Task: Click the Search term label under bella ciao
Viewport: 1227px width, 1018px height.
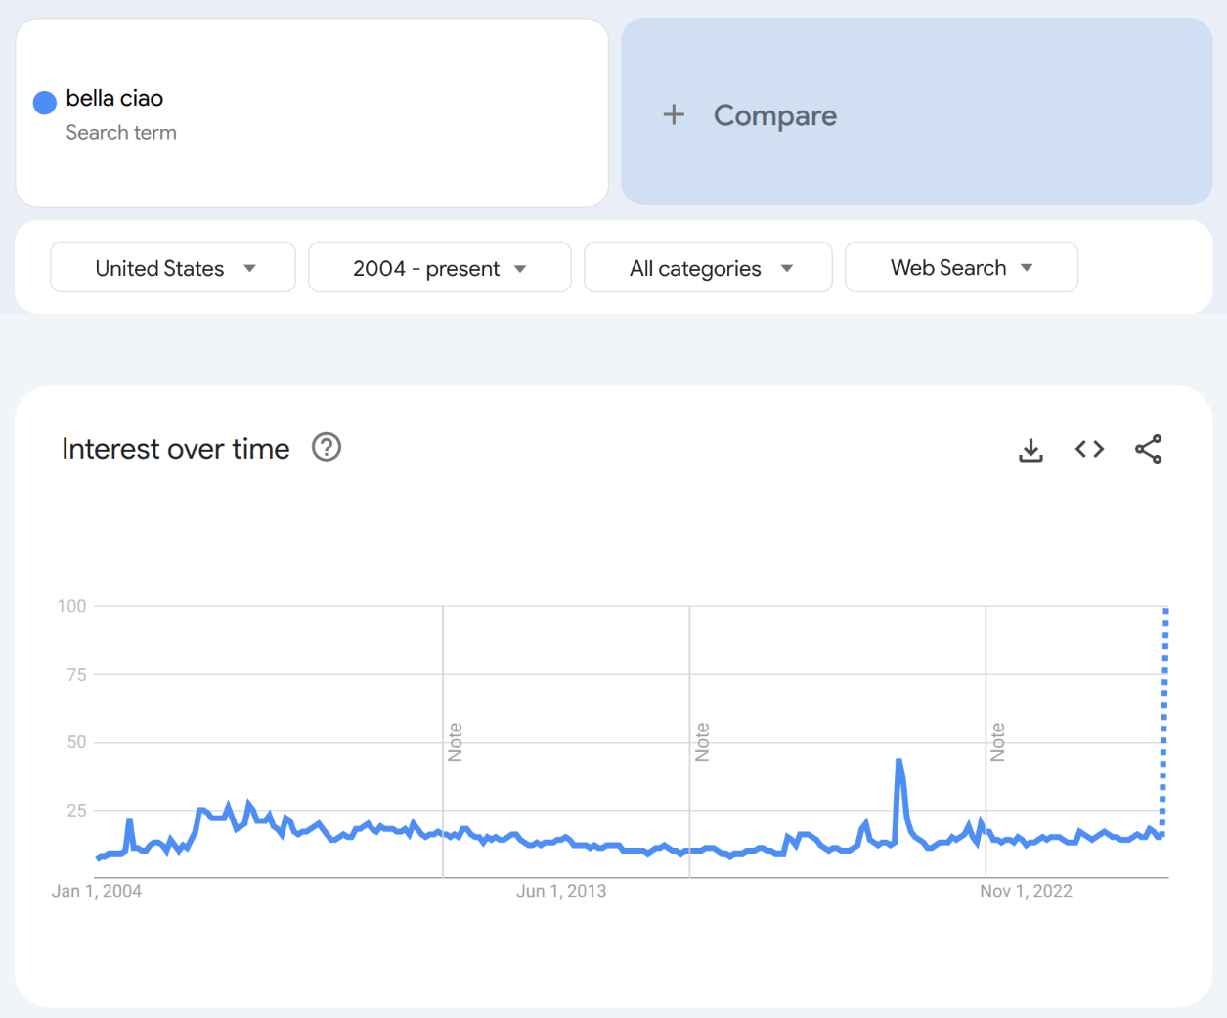Action: [121, 133]
